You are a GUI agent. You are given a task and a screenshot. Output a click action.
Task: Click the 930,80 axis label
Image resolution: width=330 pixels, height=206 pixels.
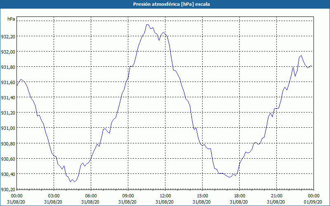[x=8, y=144]
